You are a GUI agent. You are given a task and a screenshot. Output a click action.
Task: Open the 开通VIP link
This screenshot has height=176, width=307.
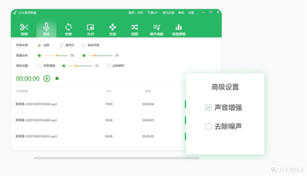(153, 13)
